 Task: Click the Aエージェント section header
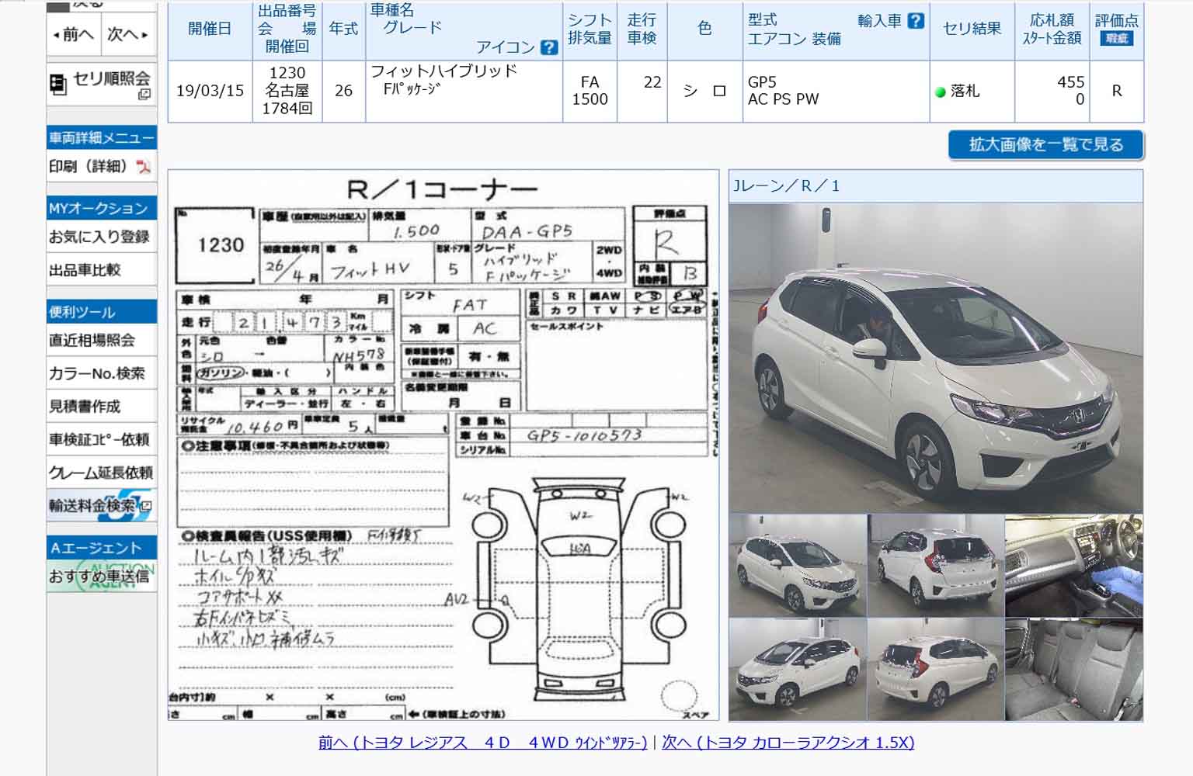[102, 548]
